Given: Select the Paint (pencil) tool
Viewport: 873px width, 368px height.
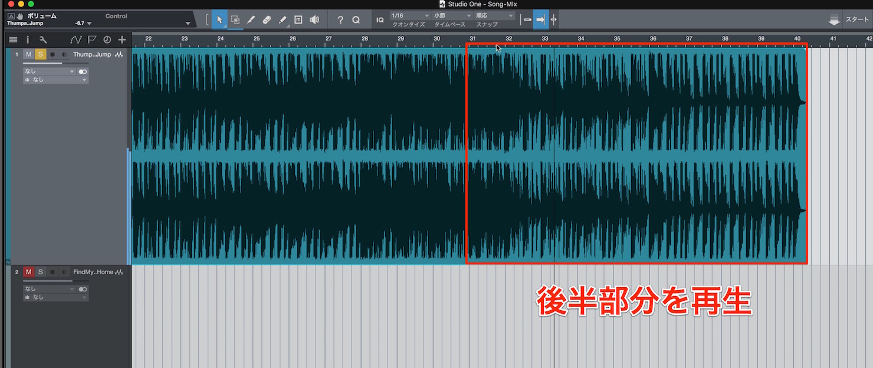Looking at the screenshot, I should click(283, 19).
